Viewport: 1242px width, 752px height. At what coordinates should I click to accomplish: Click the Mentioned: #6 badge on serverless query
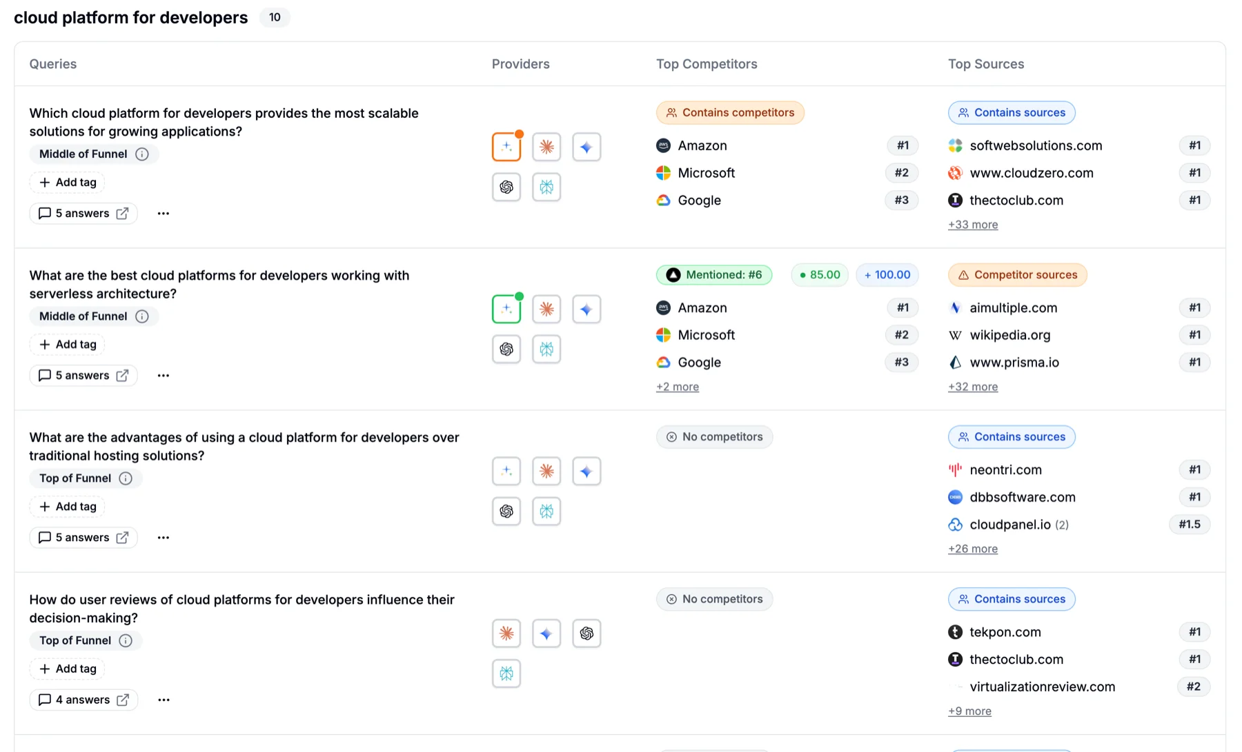(x=713, y=274)
